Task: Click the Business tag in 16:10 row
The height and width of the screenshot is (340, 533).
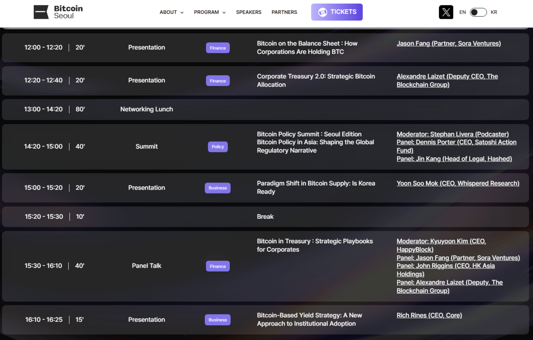Action: pyautogui.click(x=218, y=320)
